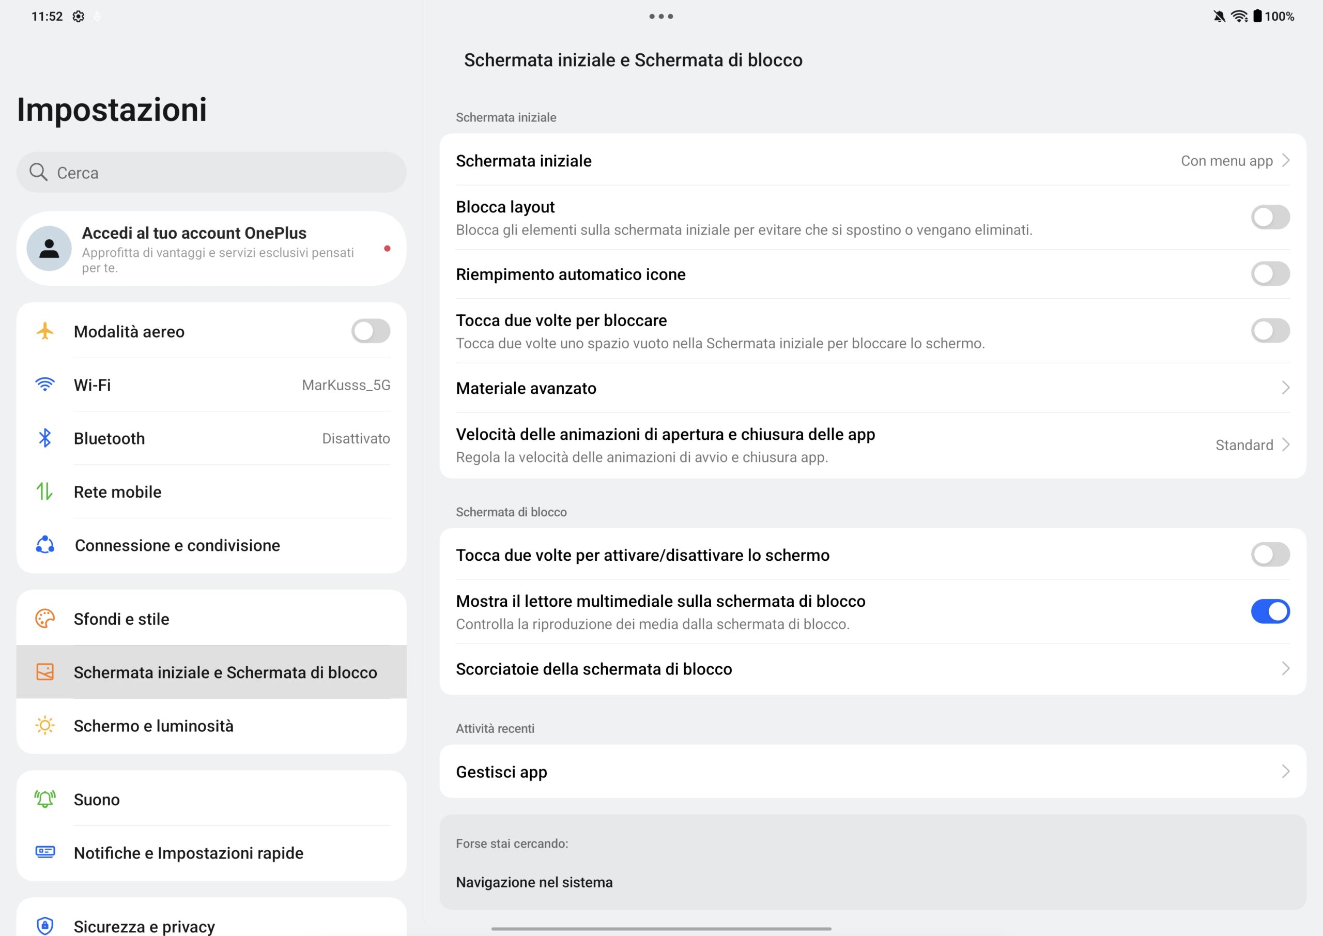The width and height of the screenshot is (1323, 936).
Task: Tap the Forse stai cercando label
Action: [512, 844]
